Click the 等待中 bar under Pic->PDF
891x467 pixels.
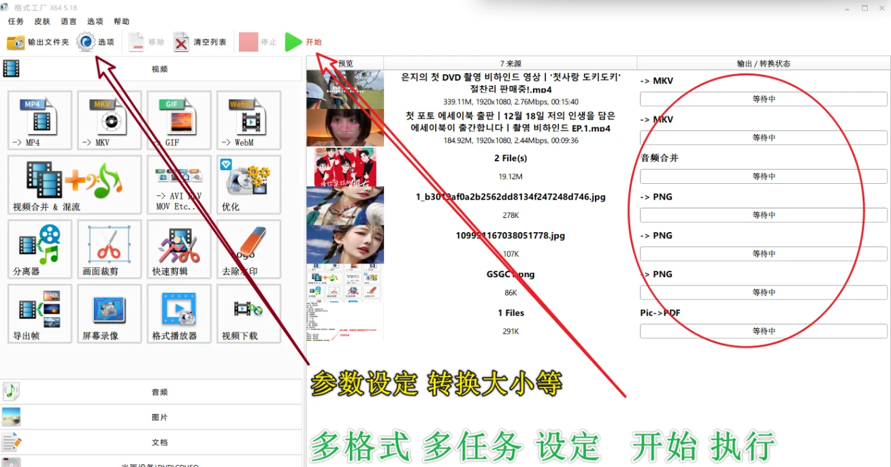click(x=764, y=331)
